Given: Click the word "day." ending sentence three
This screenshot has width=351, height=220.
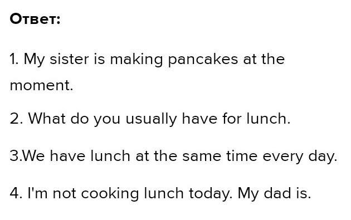Looking at the screenshot, I should pyautogui.click(x=323, y=156).
